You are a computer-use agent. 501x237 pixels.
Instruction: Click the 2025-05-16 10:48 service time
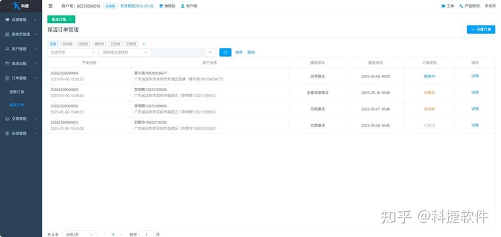coord(375,92)
